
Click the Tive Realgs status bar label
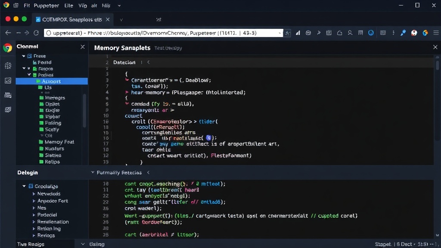click(31, 245)
